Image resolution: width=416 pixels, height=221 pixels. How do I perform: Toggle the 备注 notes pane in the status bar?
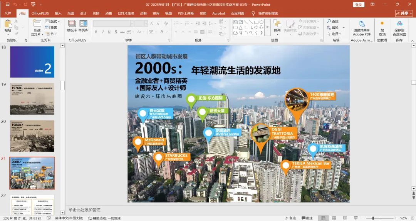(x=290, y=218)
